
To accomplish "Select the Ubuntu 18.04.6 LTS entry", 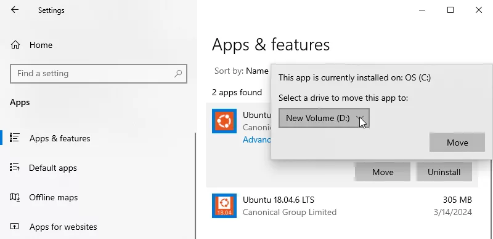I will (x=342, y=206).
